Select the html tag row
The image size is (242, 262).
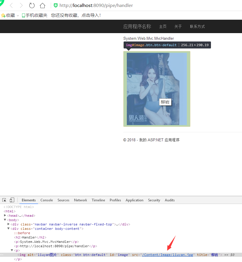(x=10, y=211)
